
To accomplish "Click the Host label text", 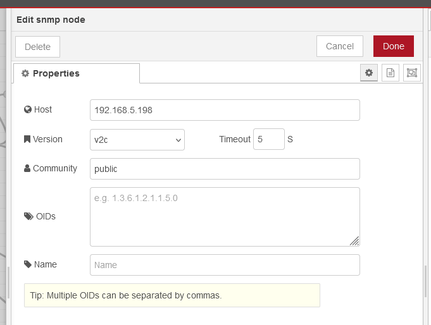I will tap(43, 109).
